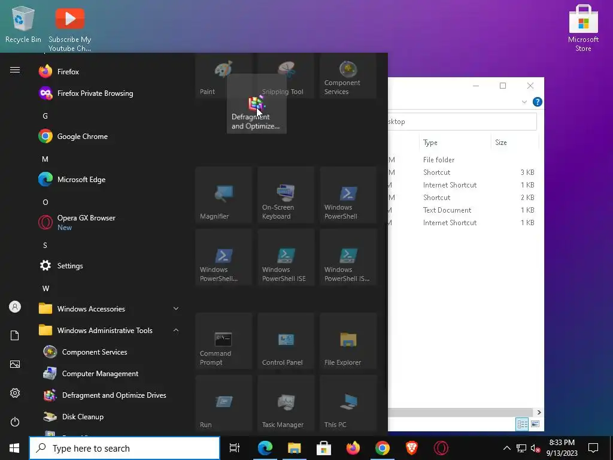Open Opera GX Browser from the app list
This screenshot has width=613, height=460.
click(x=110, y=223)
